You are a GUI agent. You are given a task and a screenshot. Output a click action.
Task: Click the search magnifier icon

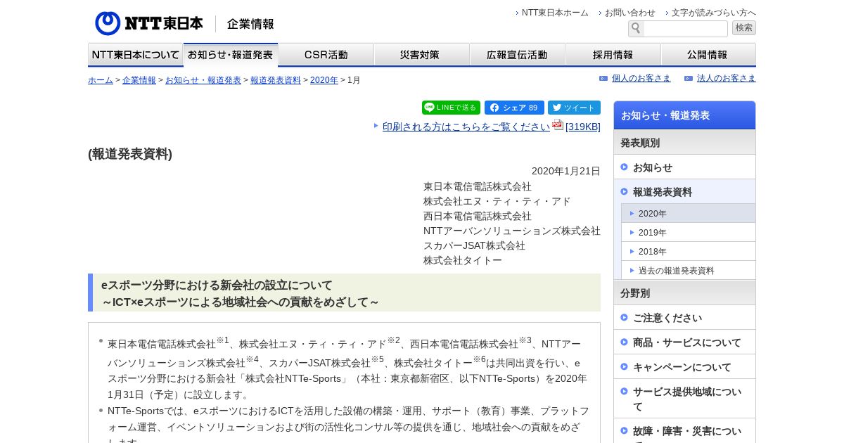[x=636, y=28]
